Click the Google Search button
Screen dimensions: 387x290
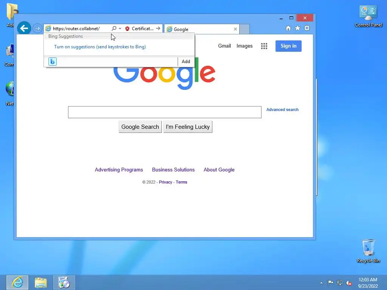click(x=140, y=127)
